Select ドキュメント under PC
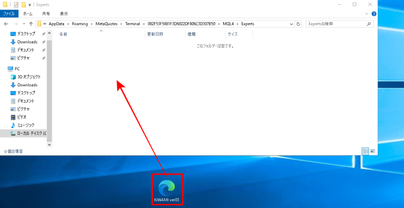Viewport: 404px width, 208px height. pyautogui.click(x=25, y=101)
